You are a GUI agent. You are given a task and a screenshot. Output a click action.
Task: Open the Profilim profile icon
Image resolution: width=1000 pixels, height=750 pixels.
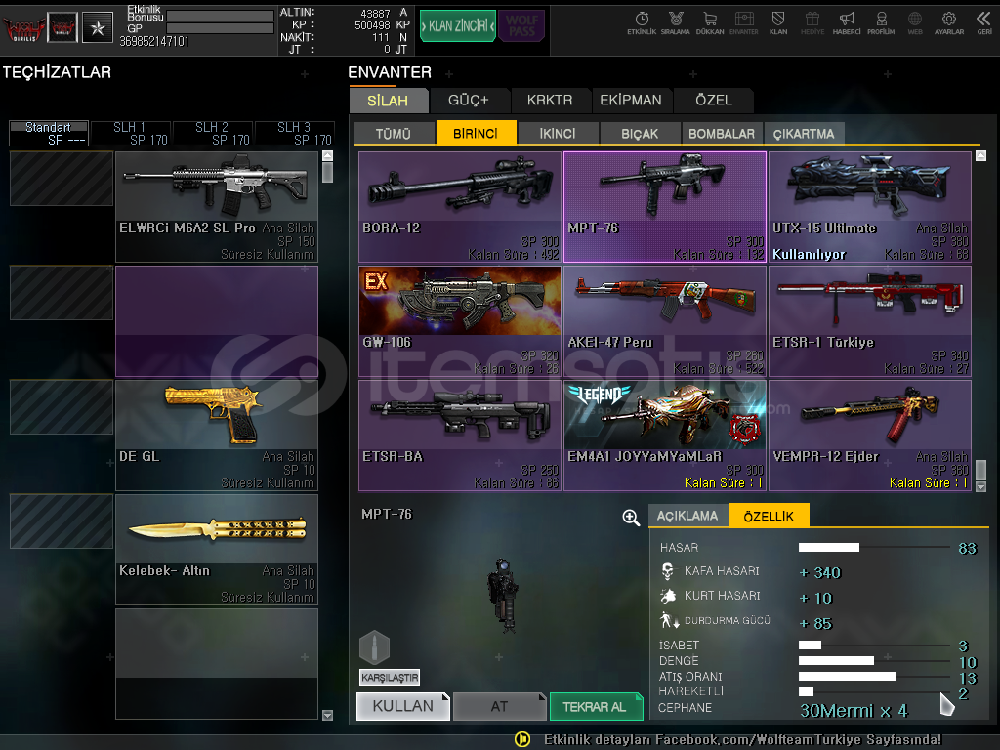pyautogui.click(x=881, y=23)
